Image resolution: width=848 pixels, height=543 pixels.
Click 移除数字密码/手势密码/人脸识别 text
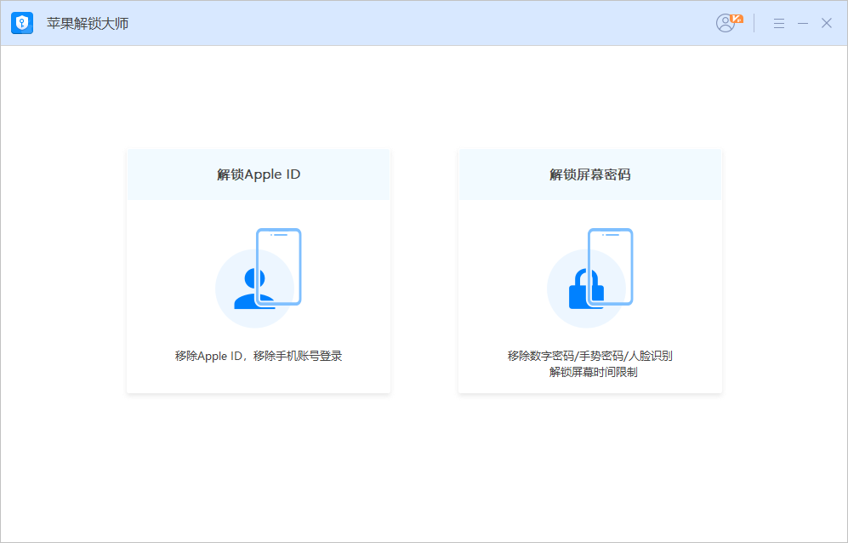pos(590,356)
